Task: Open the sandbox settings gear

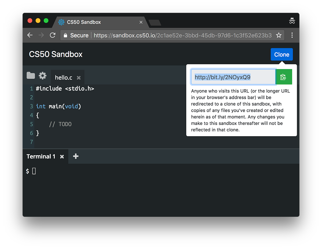Action: (42, 75)
